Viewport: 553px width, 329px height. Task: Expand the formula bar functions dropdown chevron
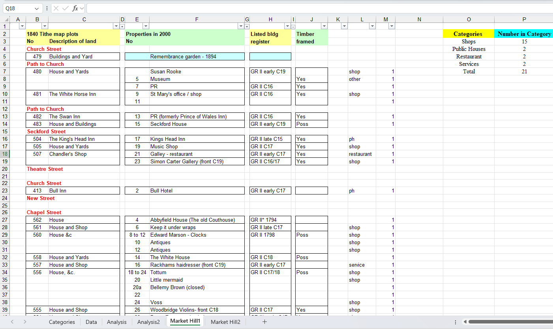(x=82, y=8)
